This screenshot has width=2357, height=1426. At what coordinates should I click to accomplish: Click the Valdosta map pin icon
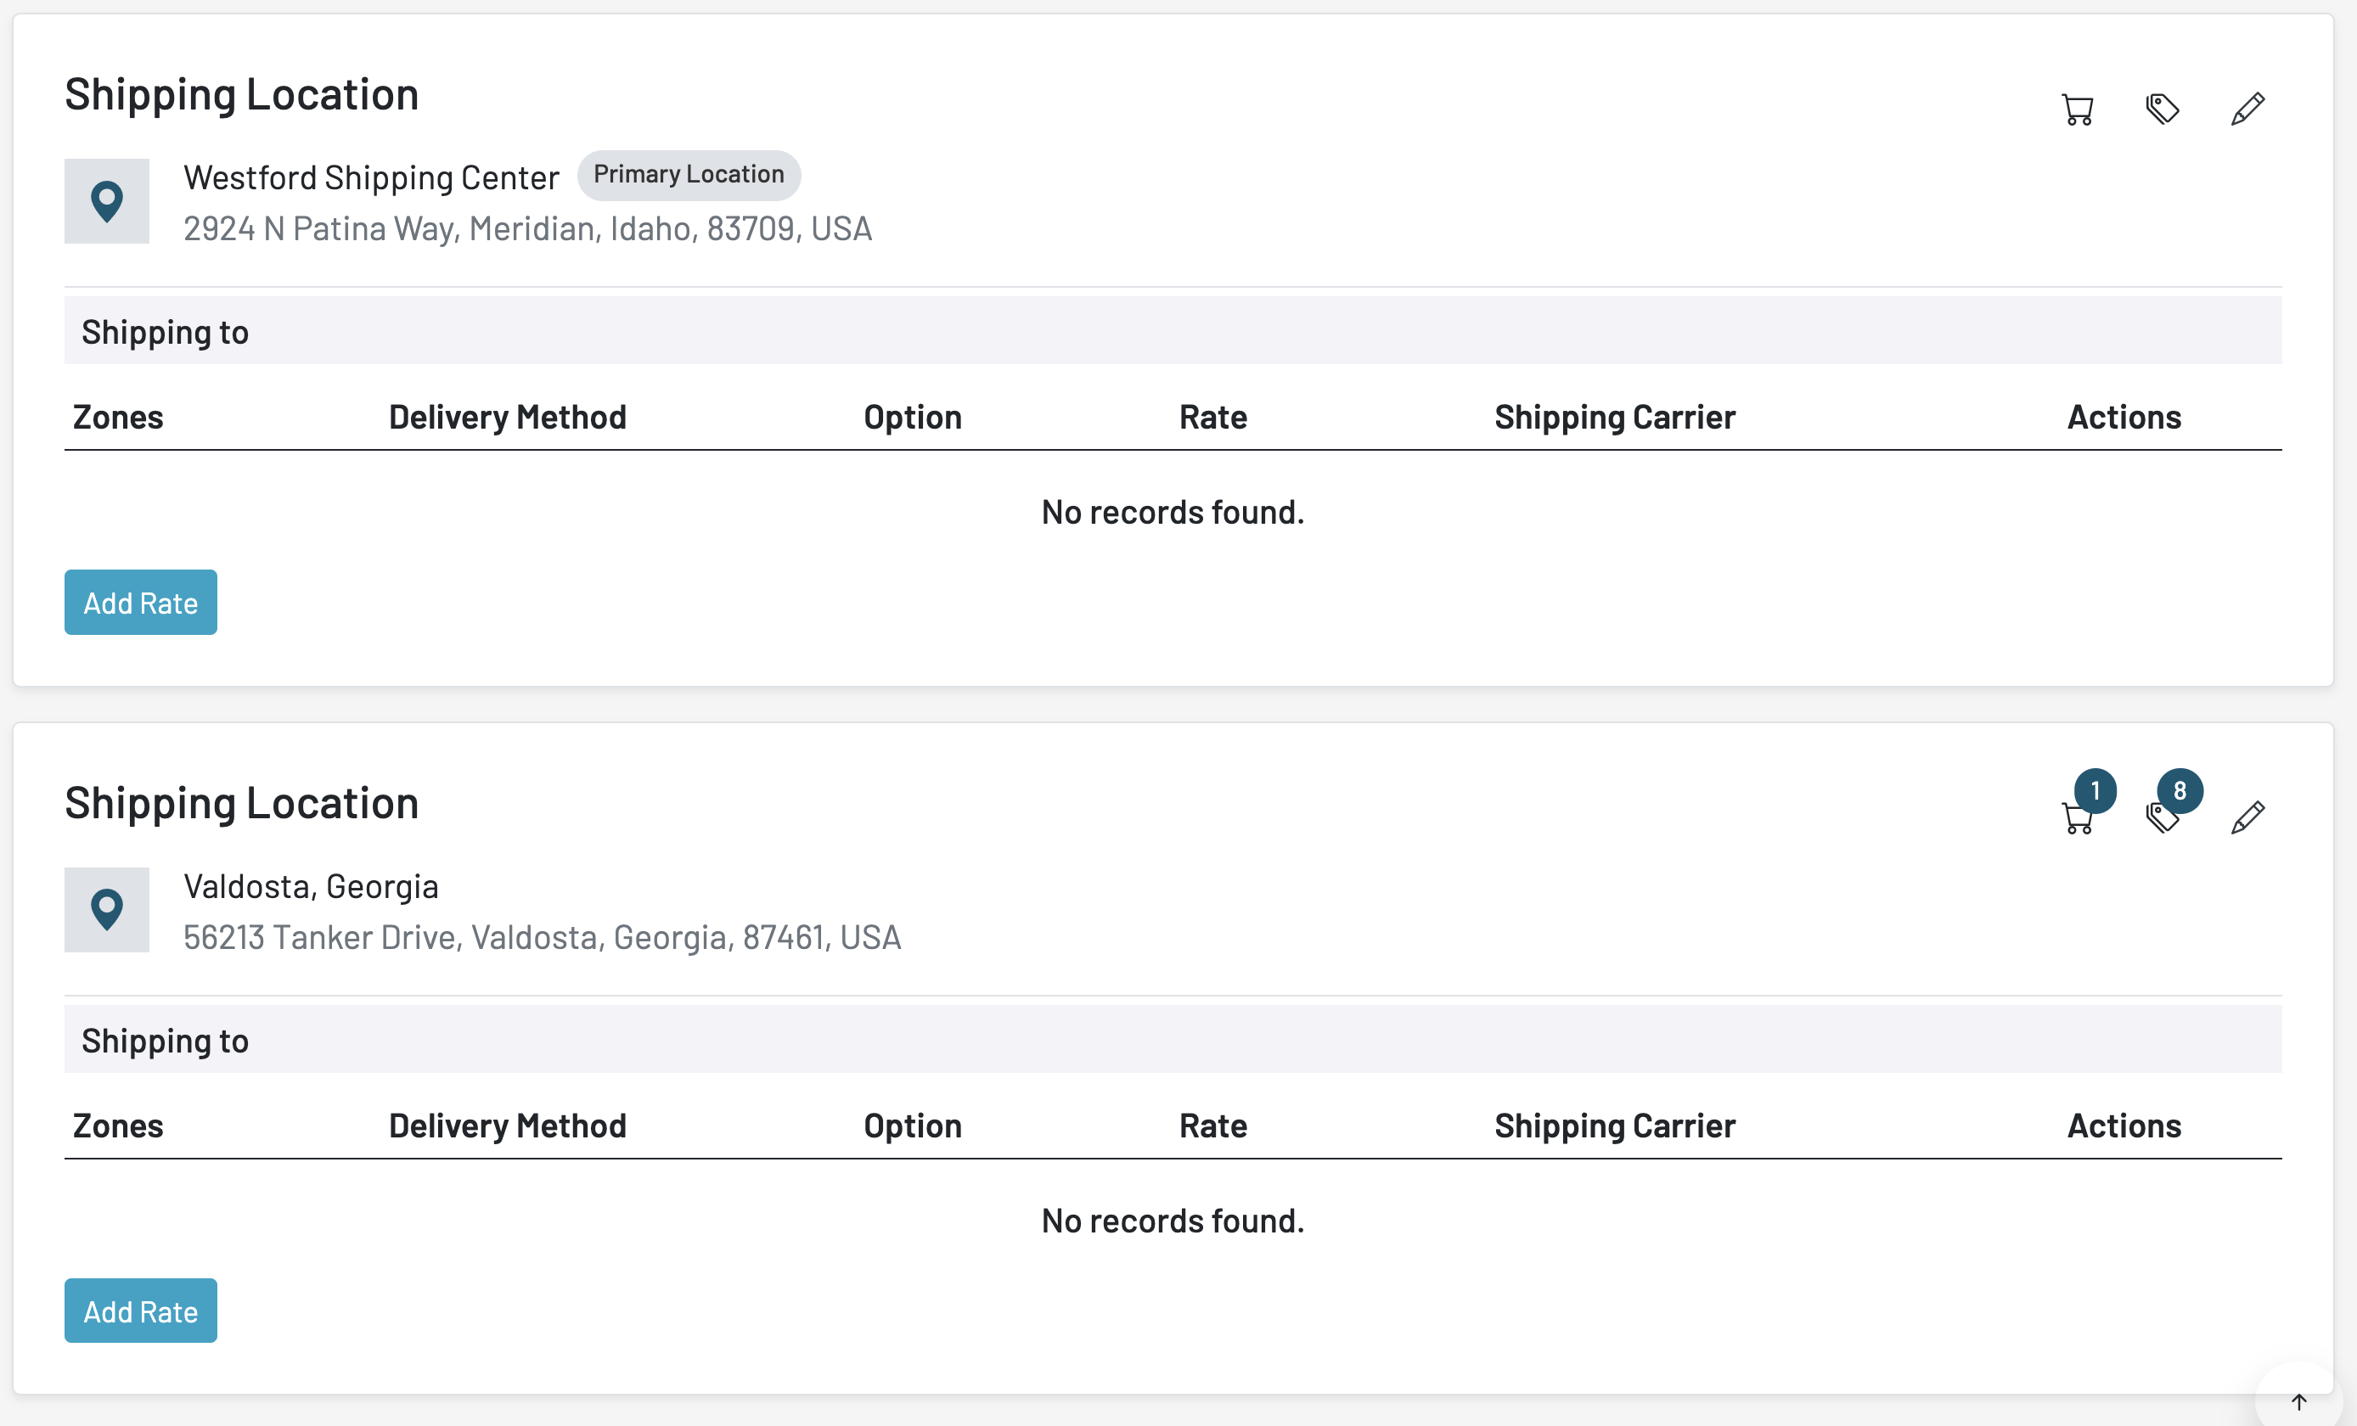coord(106,910)
